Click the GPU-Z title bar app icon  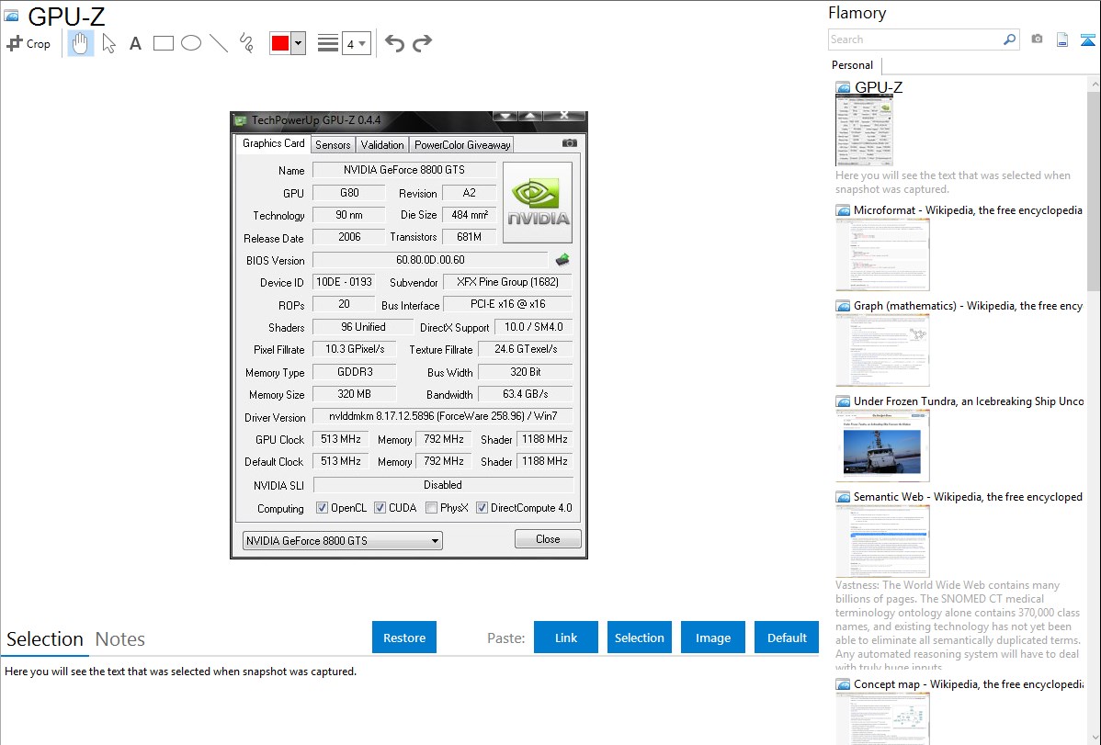click(x=240, y=120)
